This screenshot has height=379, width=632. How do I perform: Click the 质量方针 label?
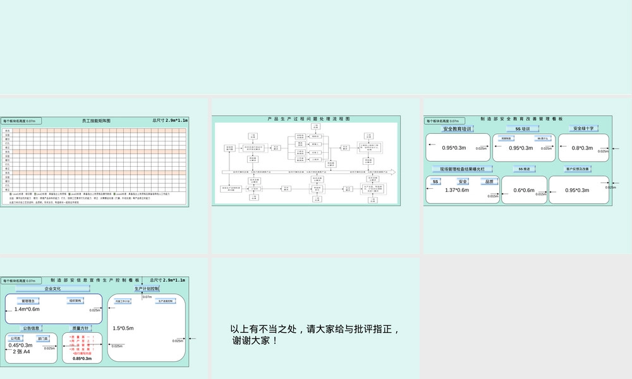pyautogui.click(x=81, y=328)
